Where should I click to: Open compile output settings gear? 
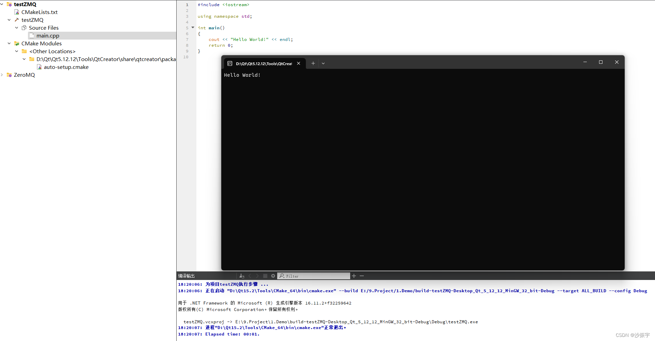tap(273, 276)
